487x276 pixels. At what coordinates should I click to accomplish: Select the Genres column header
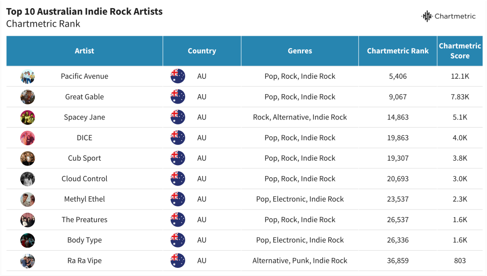(300, 51)
